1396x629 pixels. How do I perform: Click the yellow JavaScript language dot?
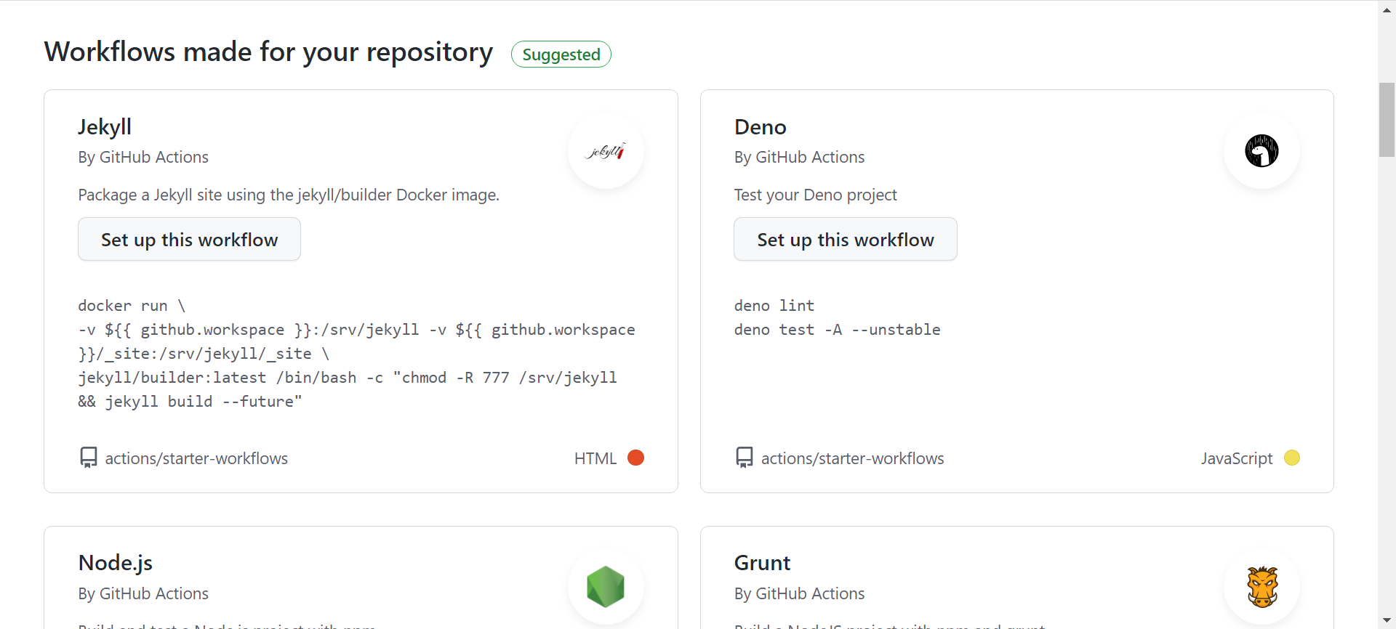tap(1291, 458)
